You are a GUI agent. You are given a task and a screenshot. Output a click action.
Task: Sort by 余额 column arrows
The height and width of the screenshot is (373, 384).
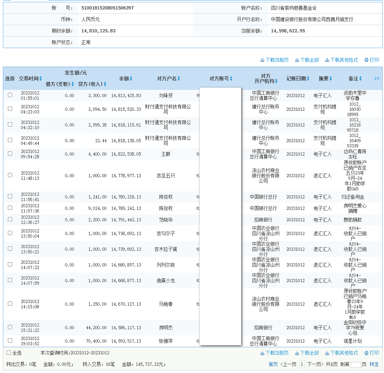tap(131, 78)
